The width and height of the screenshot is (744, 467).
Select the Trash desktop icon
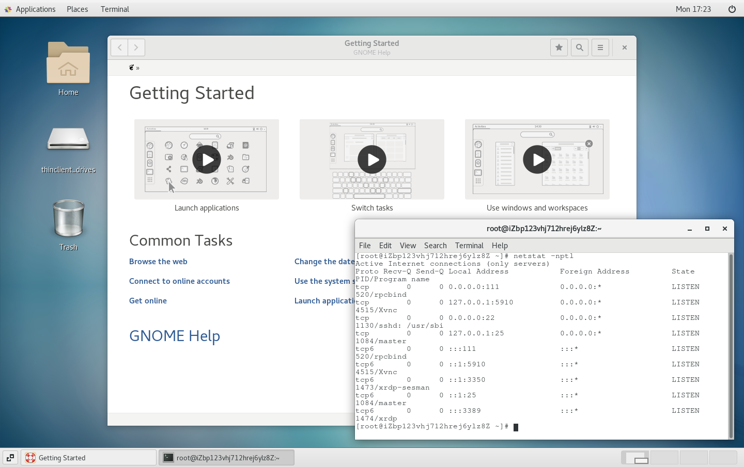pyautogui.click(x=68, y=226)
